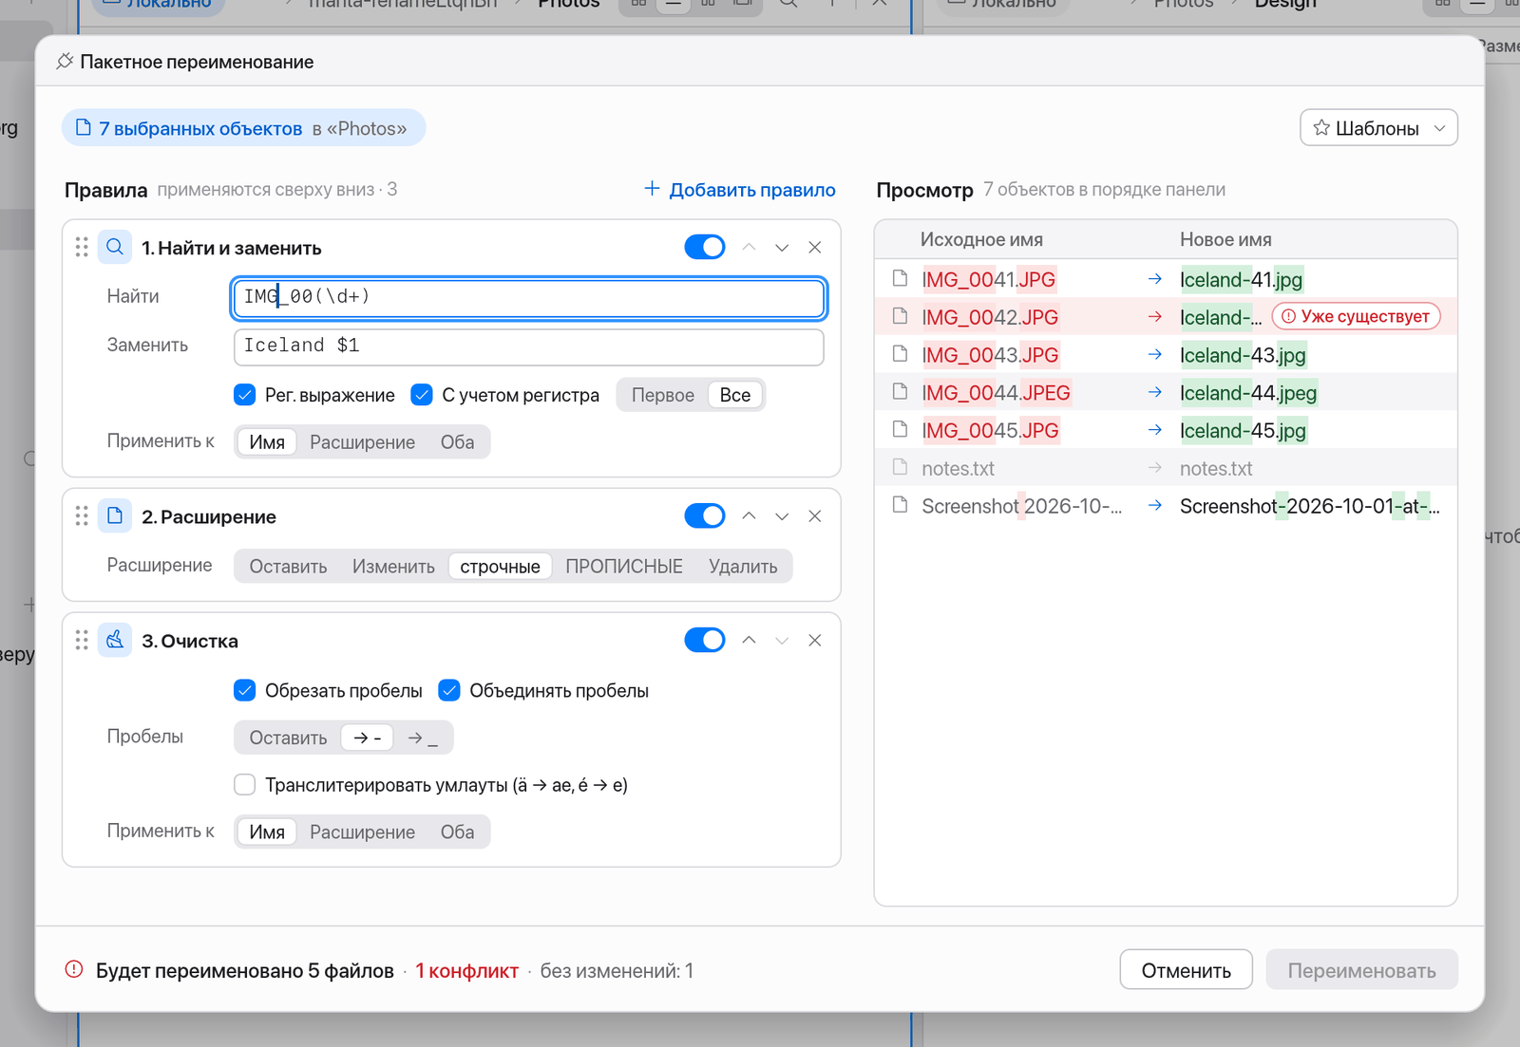Click drag handle of Расширение rule
The height and width of the screenshot is (1047, 1520).
point(82,516)
